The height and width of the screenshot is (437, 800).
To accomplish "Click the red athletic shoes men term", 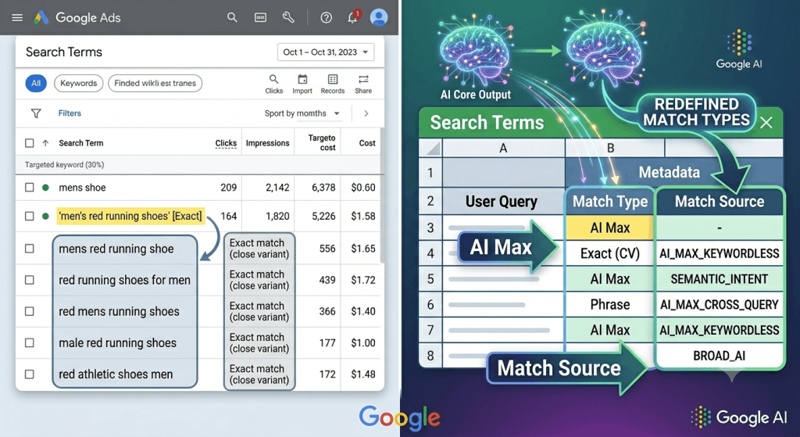I will click(x=116, y=374).
